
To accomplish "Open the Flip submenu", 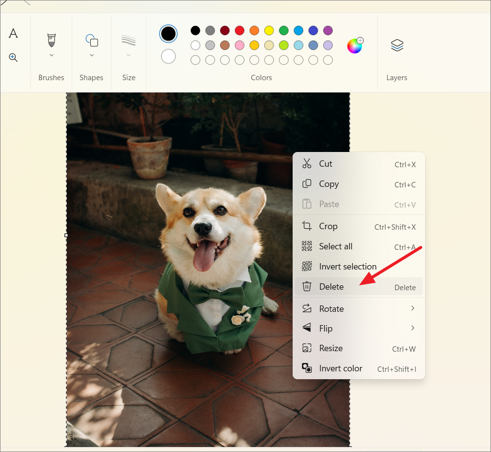I will coord(359,329).
